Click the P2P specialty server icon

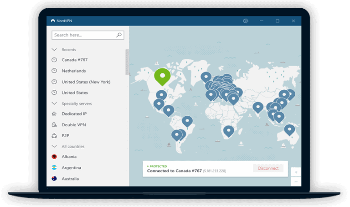(54, 135)
